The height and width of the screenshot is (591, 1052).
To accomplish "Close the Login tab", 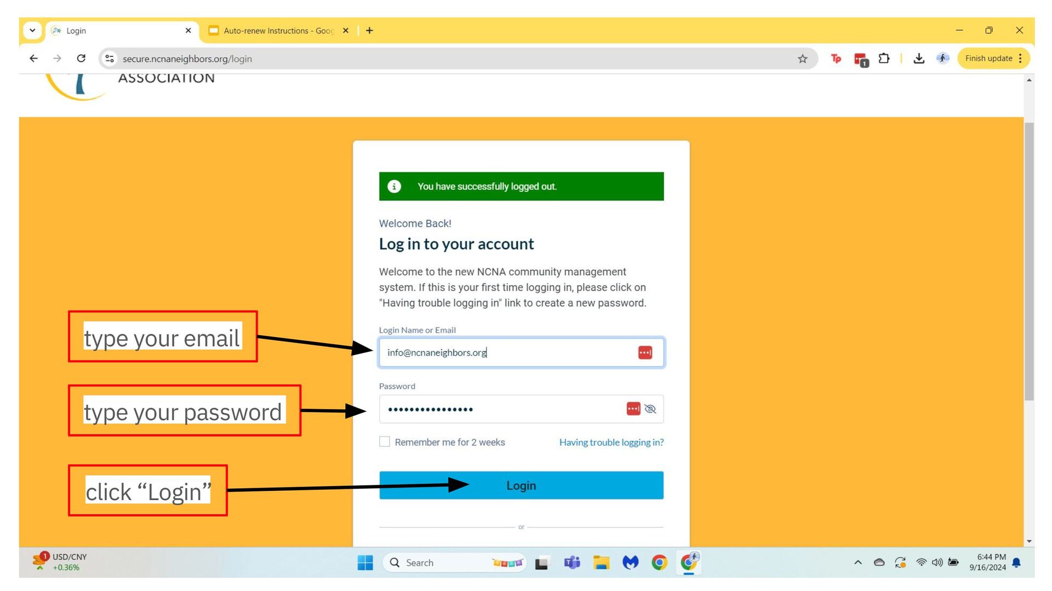I will pos(188,31).
